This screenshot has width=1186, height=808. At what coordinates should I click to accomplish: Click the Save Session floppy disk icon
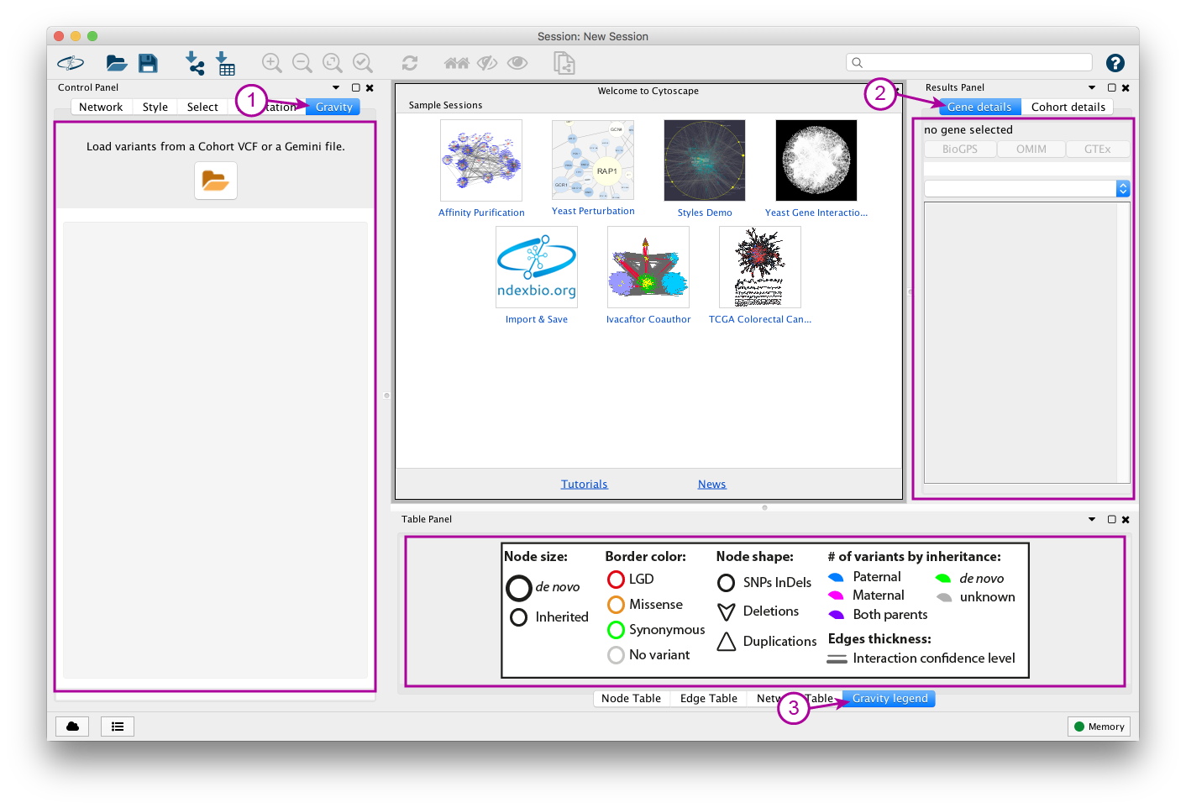(148, 63)
